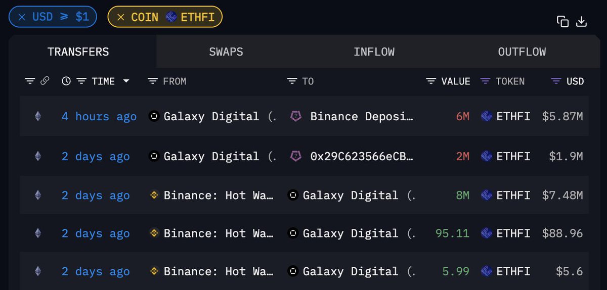The height and width of the screenshot is (290, 607).
Task: Remove the USD ≥ $1 filter chip
Action: tap(22, 17)
